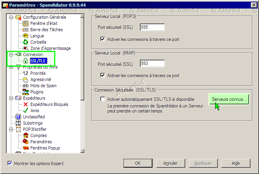Open Amis list in tree
The width and height of the screenshot is (259, 174).
point(35,111)
